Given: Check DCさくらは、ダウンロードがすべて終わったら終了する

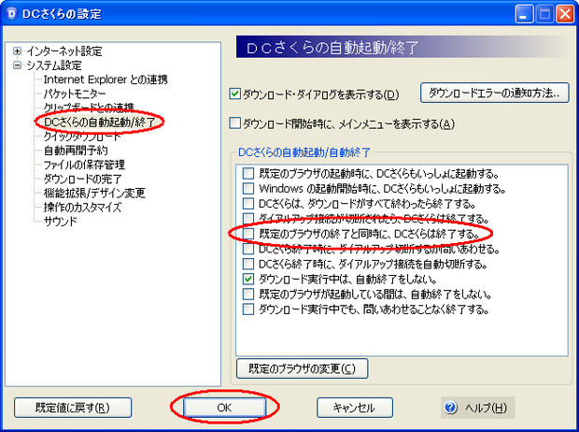Looking at the screenshot, I should [x=248, y=204].
